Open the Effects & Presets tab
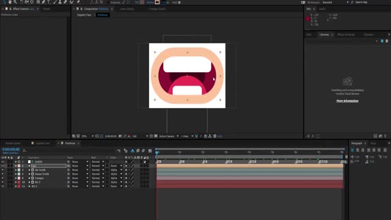 click(x=346, y=35)
